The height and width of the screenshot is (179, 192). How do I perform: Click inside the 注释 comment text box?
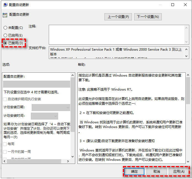click(117, 35)
